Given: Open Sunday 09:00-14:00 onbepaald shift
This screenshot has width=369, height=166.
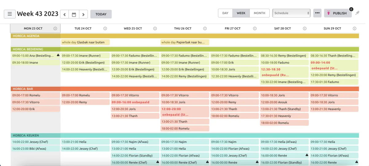Looking at the screenshot, I should [x=334, y=65].
